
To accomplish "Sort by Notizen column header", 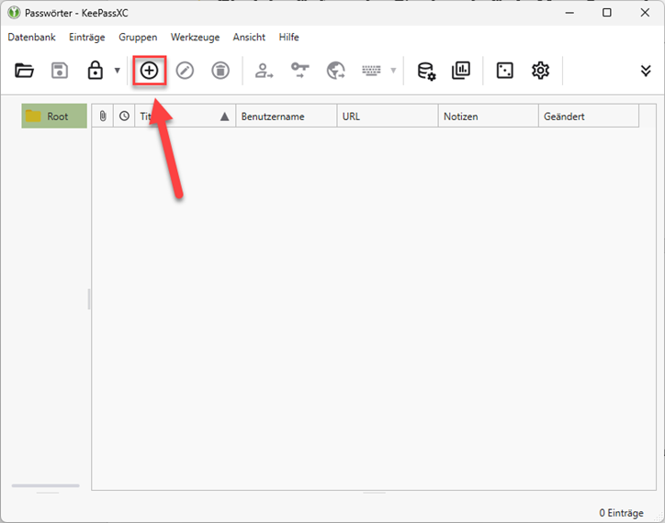I will (x=488, y=116).
